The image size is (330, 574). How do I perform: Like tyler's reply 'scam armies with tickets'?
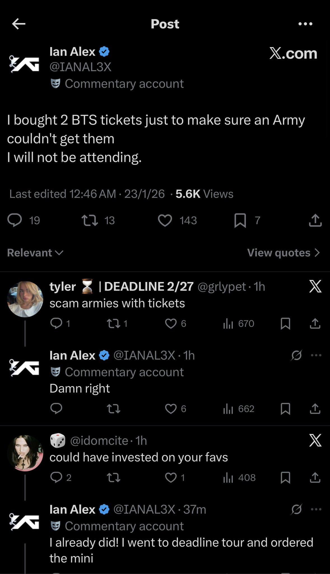(171, 324)
